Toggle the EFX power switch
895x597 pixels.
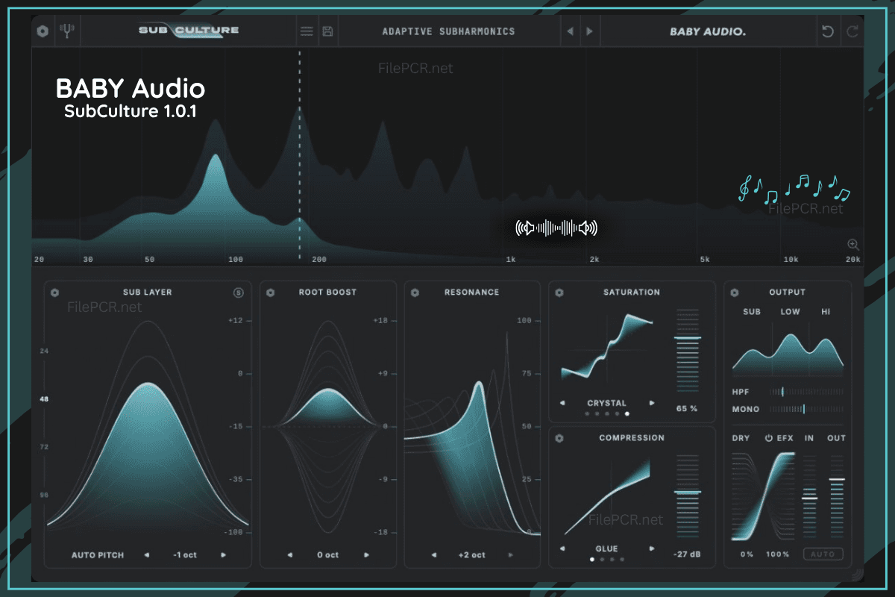click(x=769, y=438)
